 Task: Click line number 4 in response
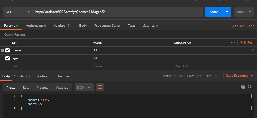[15, 108]
